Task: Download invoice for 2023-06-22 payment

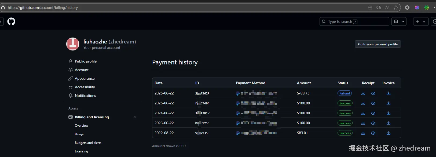Action: [x=388, y=123]
